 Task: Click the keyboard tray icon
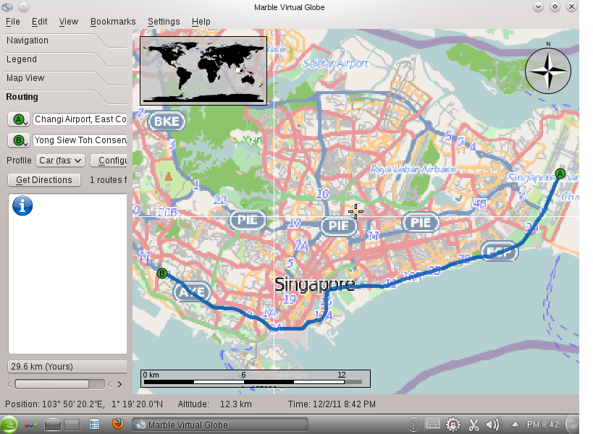(433, 423)
